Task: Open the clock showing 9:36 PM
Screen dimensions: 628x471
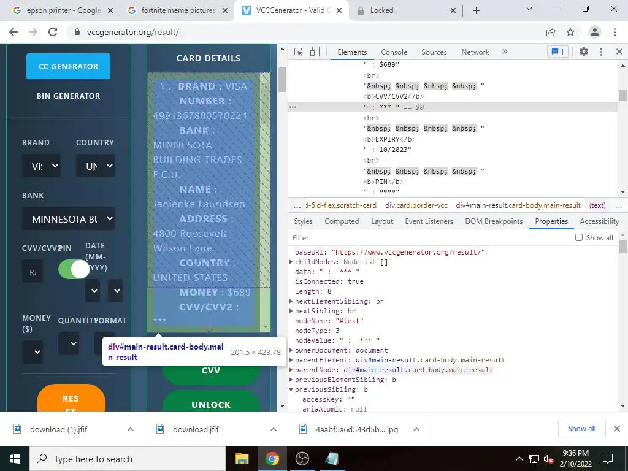Action: pyautogui.click(x=575, y=458)
